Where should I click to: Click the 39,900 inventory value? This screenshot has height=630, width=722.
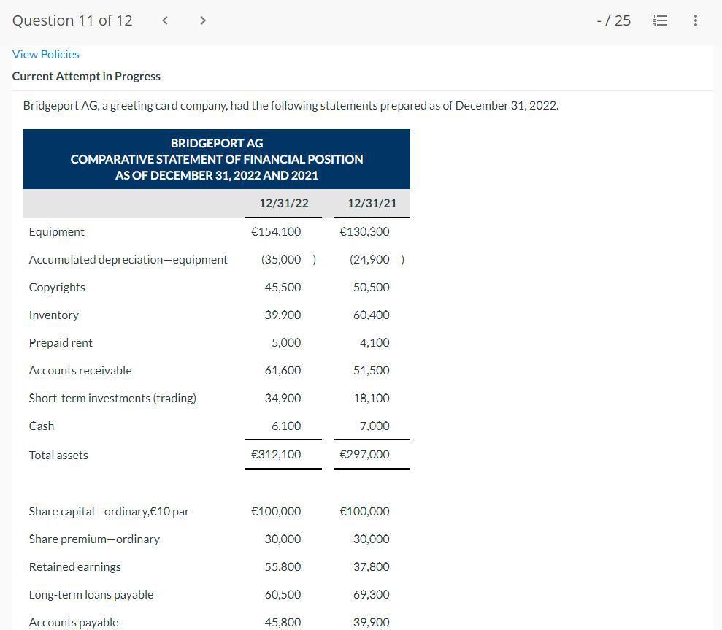pyautogui.click(x=283, y=315)
